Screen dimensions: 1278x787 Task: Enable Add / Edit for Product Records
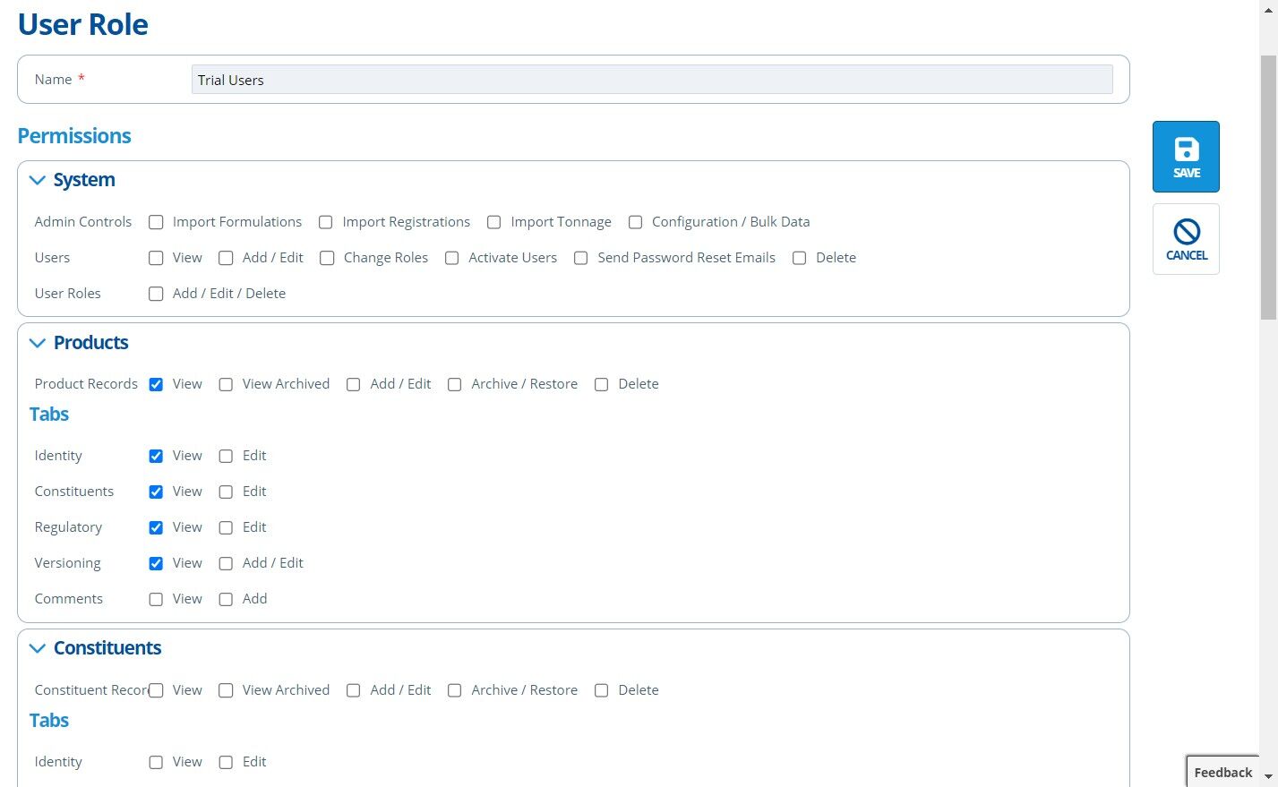354,384
